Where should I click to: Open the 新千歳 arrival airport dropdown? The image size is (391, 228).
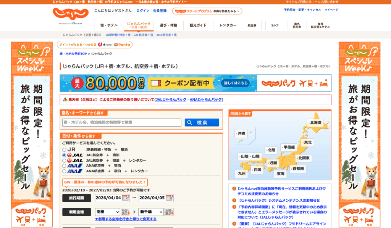151,212
